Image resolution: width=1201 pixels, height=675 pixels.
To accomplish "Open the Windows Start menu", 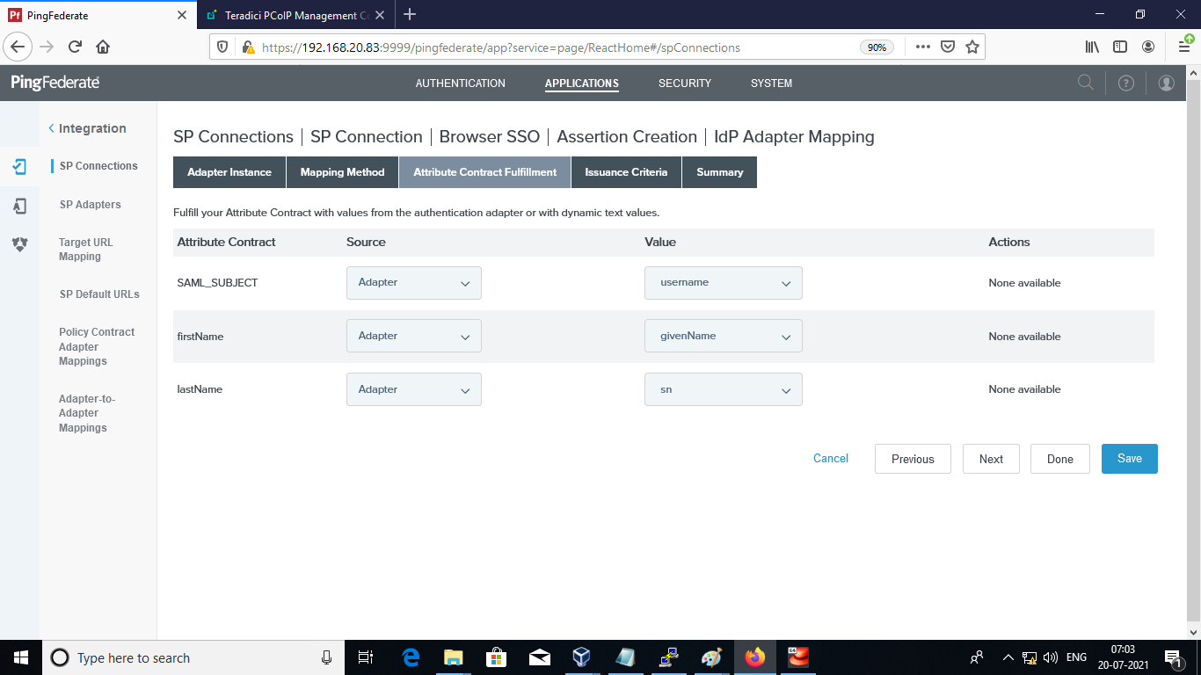I will point(21,657).
